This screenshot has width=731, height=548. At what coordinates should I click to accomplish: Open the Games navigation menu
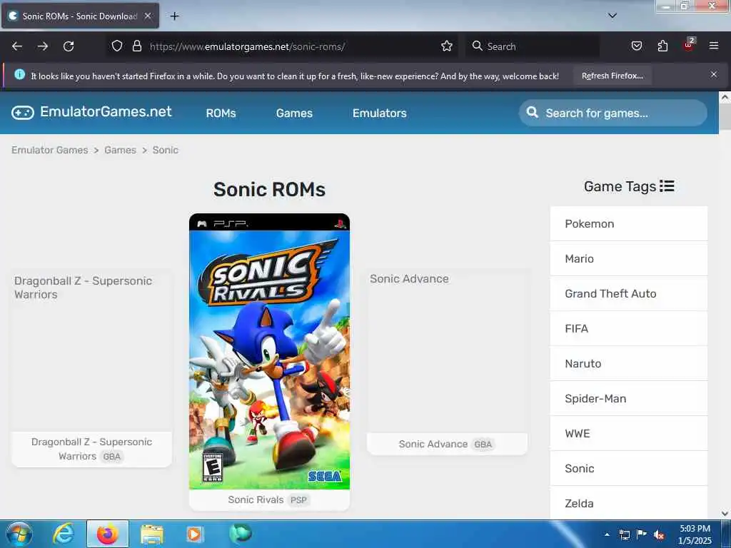pyautogui.click(x=294, y=113)
